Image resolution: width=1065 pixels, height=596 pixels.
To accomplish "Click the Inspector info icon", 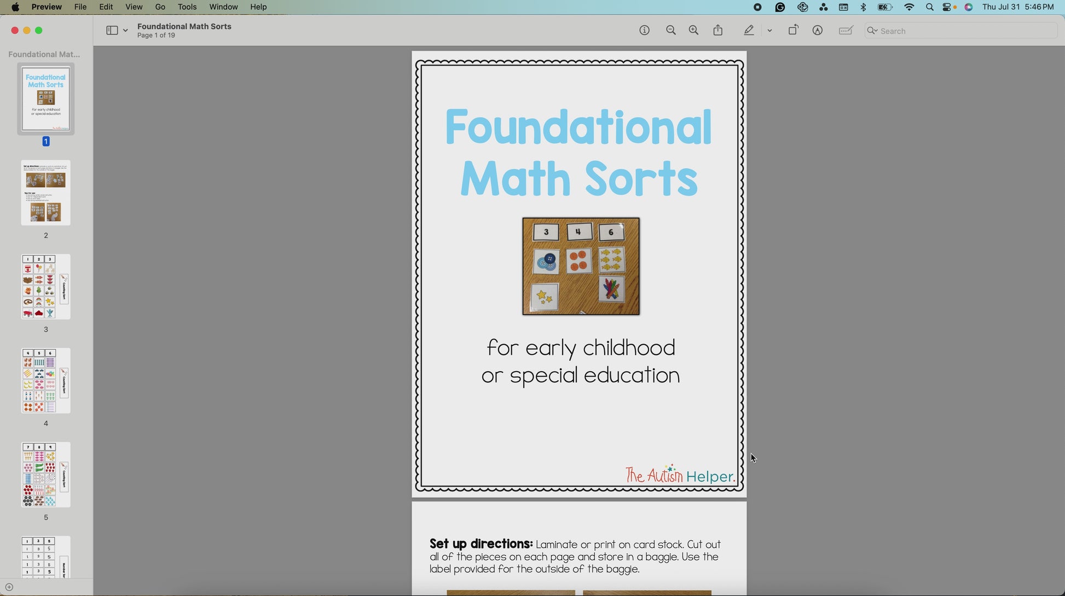I will click(644, 31).
